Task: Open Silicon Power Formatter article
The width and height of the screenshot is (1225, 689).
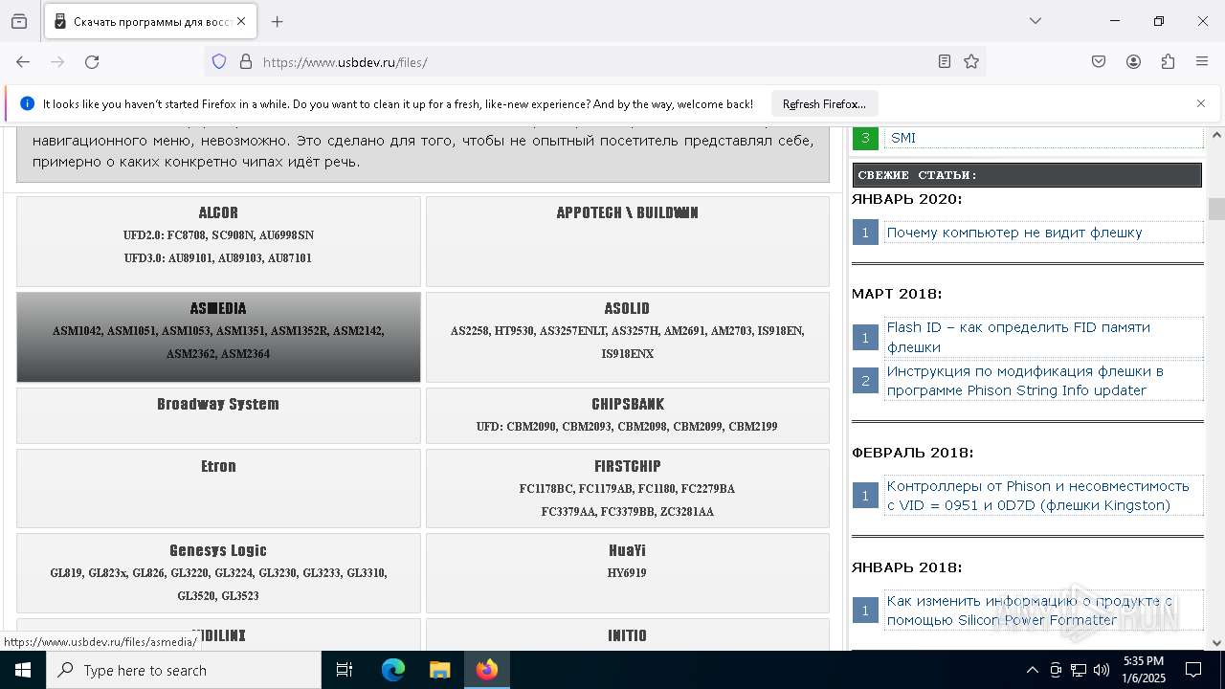Action: coord(1030,611)
